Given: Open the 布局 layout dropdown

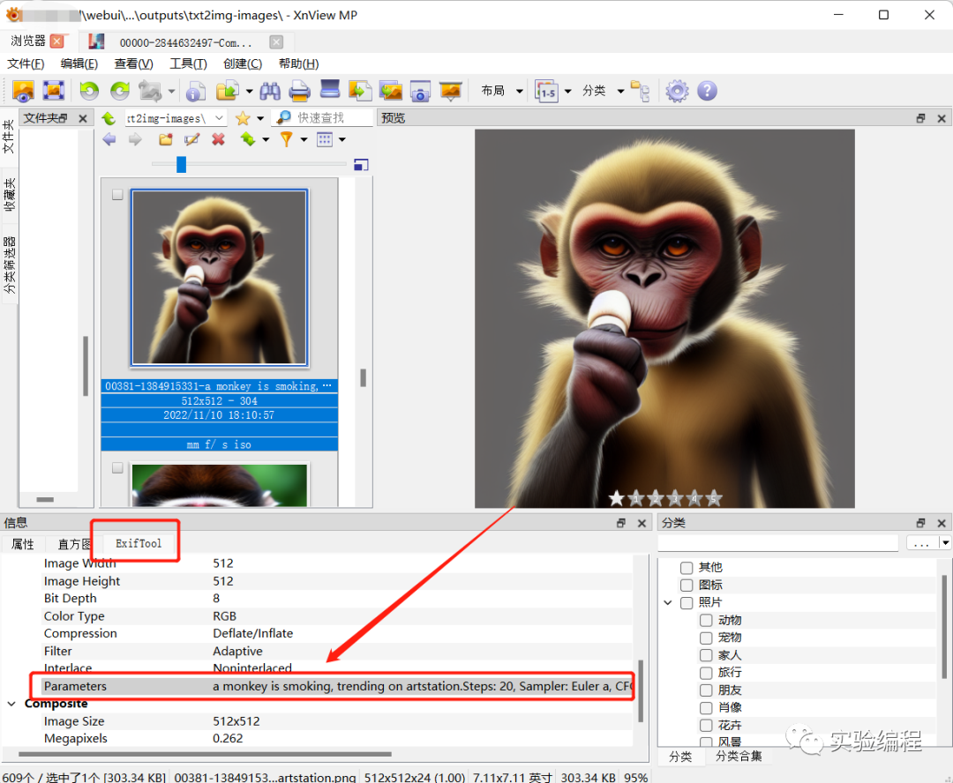Looking at the screenshot, I should point(501,91).
